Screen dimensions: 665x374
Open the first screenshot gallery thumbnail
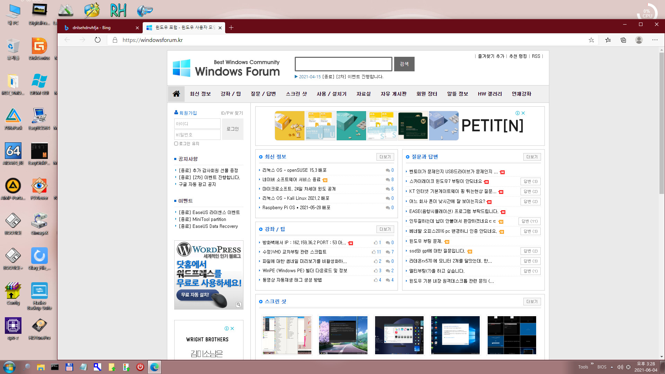pyautogui.click(x=287, y=335)
